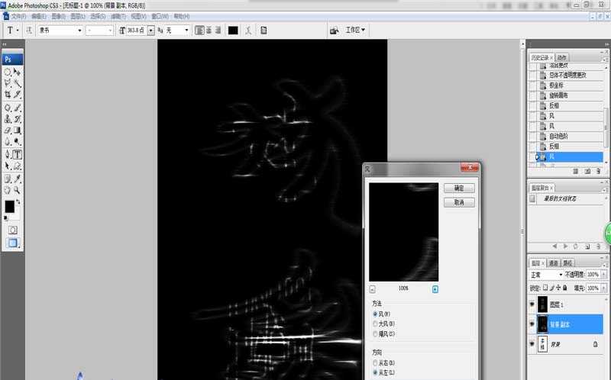This screenshot has height=380, width=611.
Task: Select the 飓风 (Stagger) method radio button
Action: pos(374,333)
